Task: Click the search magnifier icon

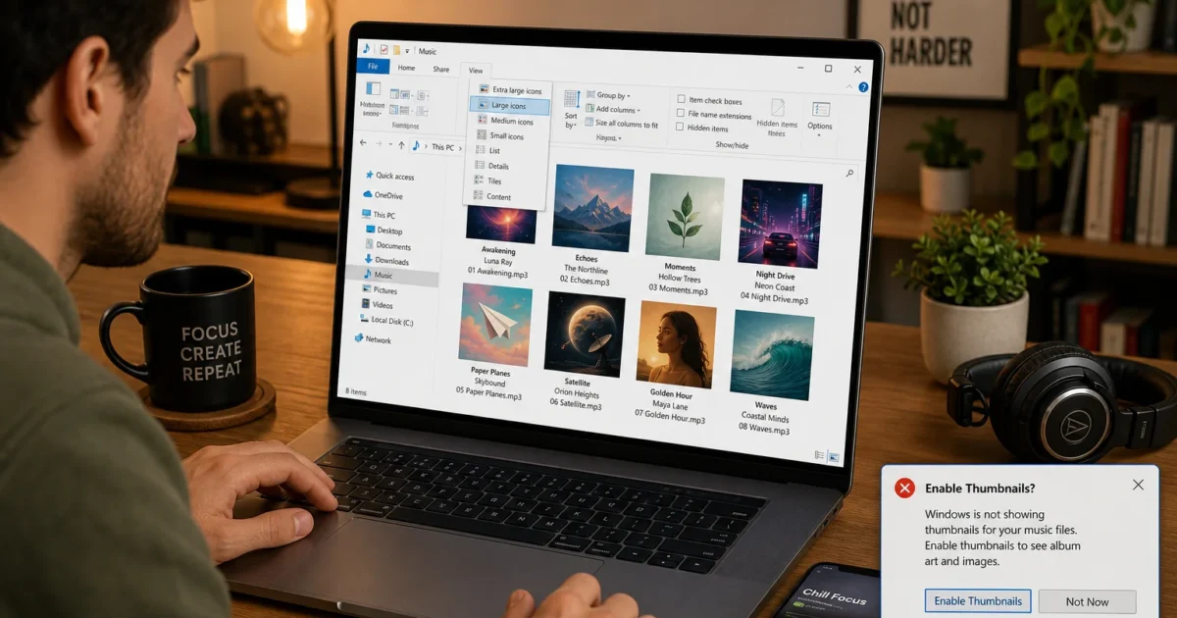Action: pyautogui.click(x=849, y=173)
